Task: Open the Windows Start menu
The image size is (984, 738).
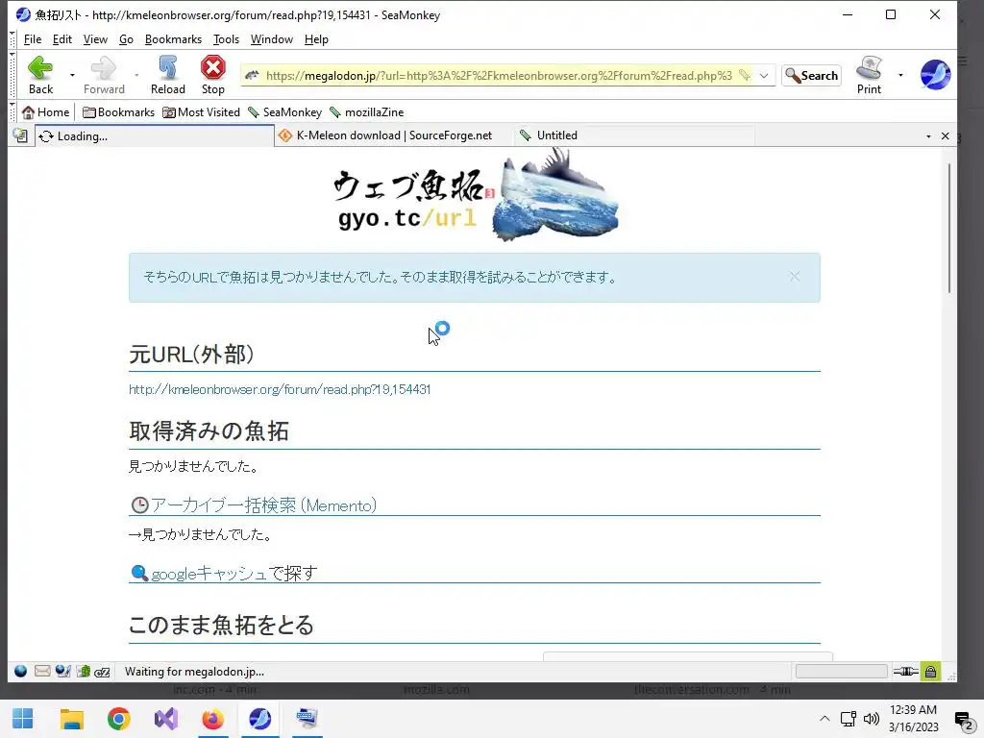Action: pyautogui.click(x=23, y=719)
